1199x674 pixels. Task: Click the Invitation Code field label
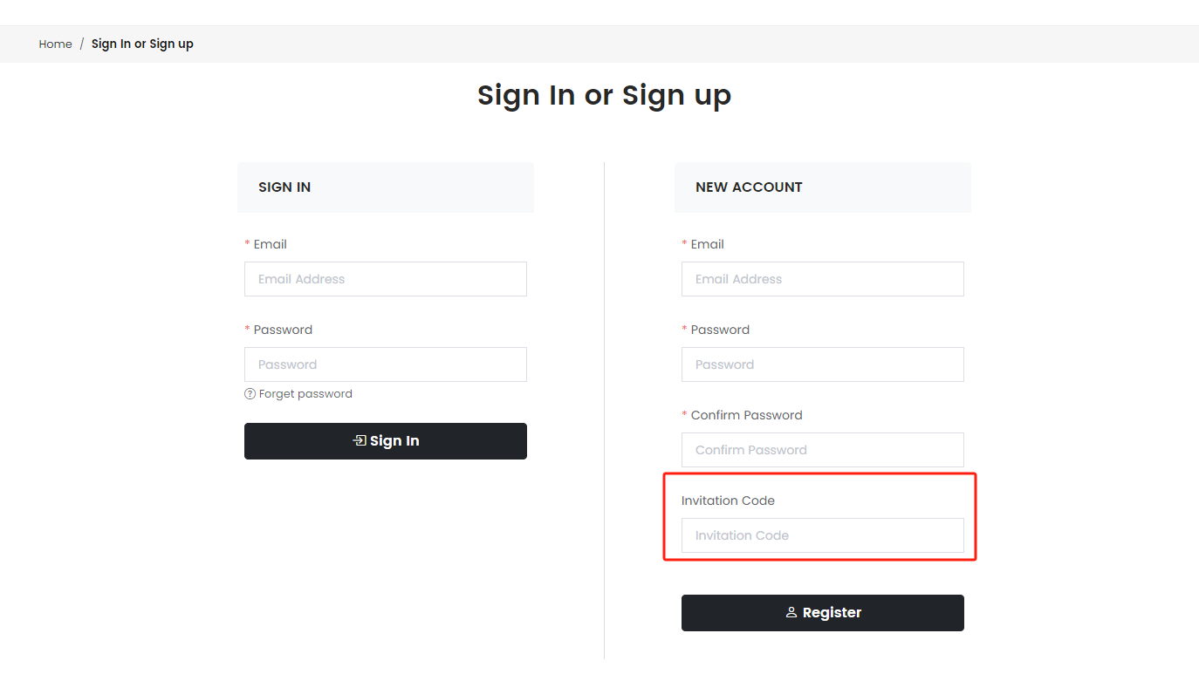(728, 500)
